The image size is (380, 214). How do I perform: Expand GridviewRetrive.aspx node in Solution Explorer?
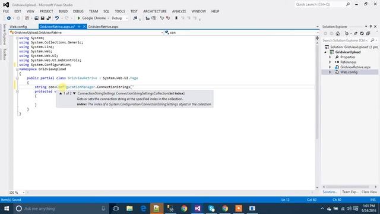click(x=330, y=67)
